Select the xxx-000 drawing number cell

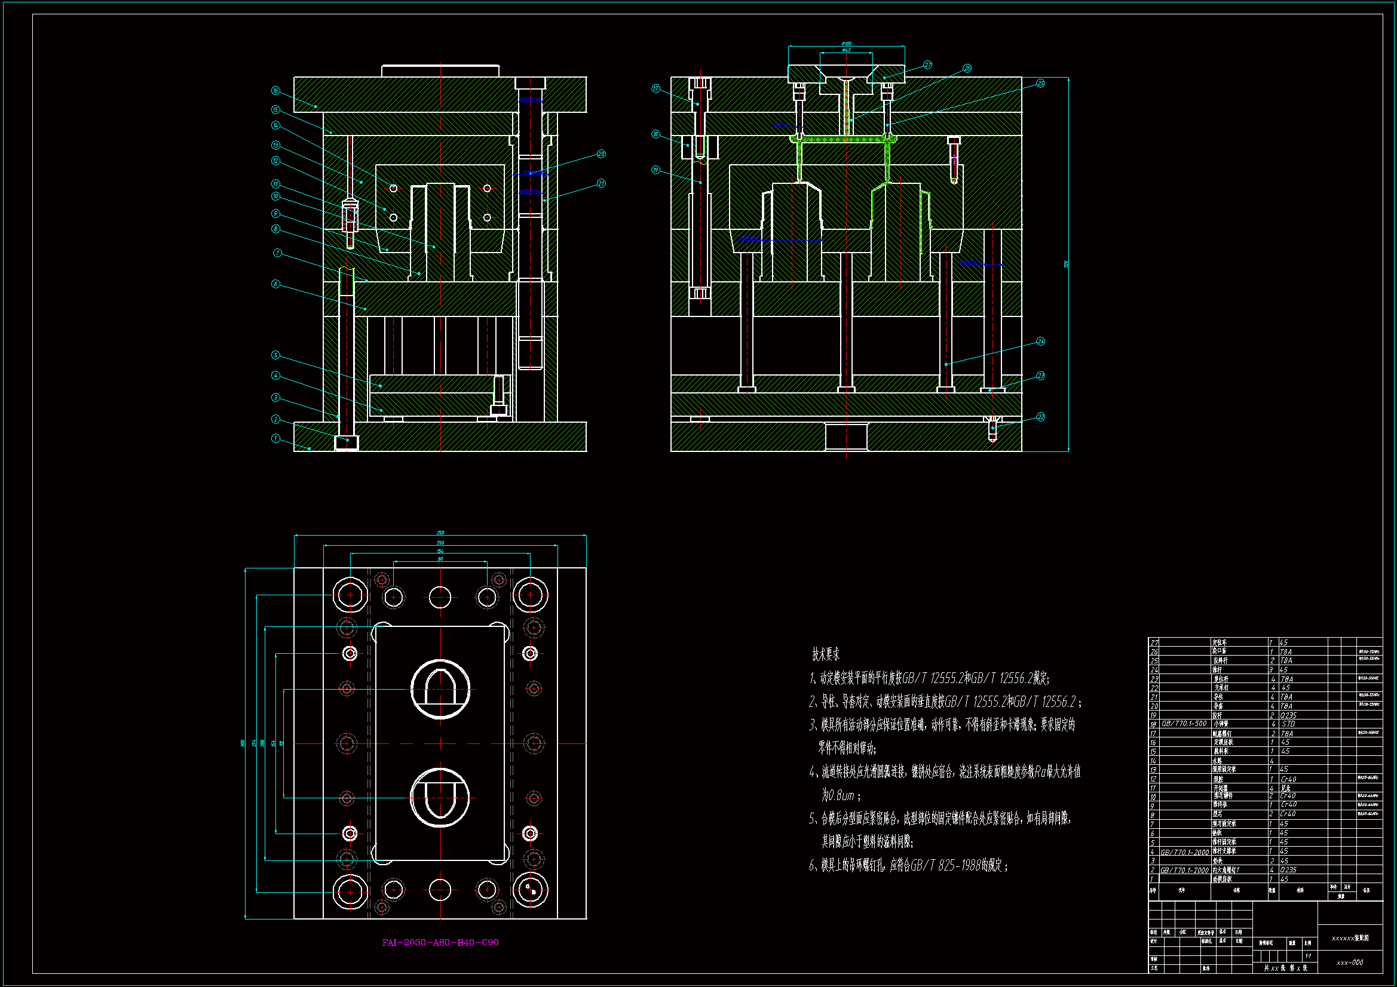(1350, 963)
